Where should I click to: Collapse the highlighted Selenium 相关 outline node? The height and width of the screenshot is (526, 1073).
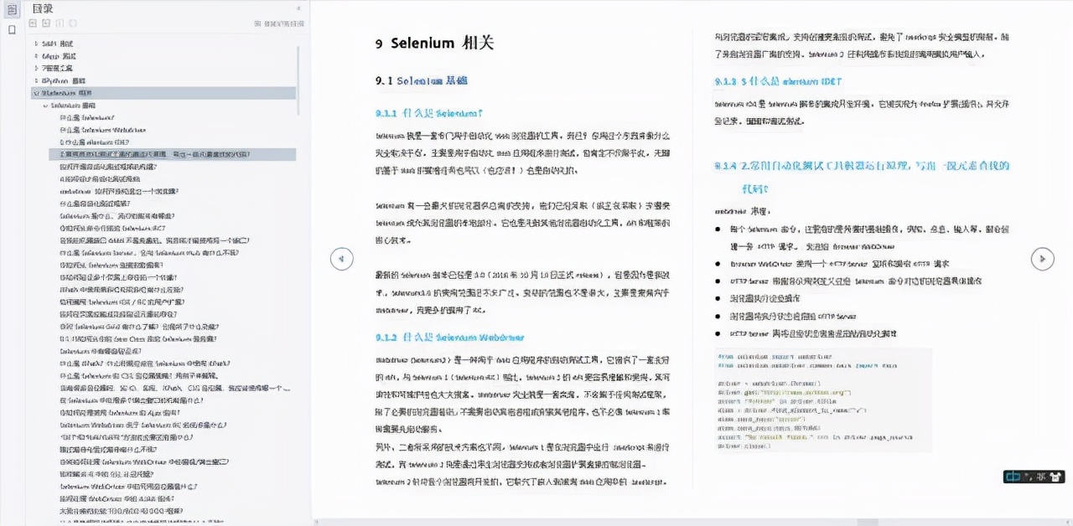coord(35,93)
